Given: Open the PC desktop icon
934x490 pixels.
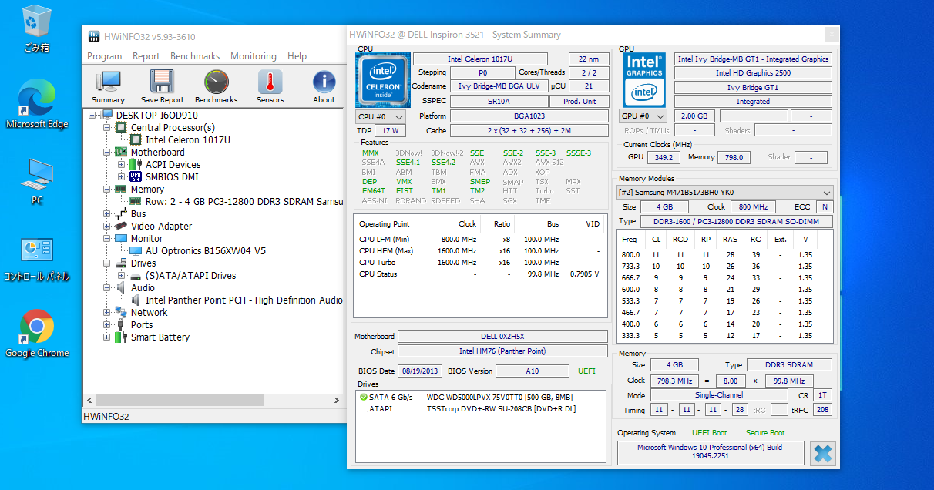Looking at the screenshot, I should click(37, 181).
